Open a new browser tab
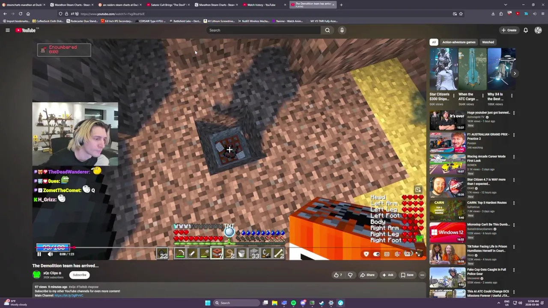The height and width of the screenshot is (308, 548). pos(341,5)
